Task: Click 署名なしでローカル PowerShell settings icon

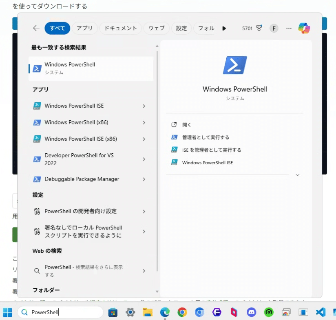Action: [37, 232]
